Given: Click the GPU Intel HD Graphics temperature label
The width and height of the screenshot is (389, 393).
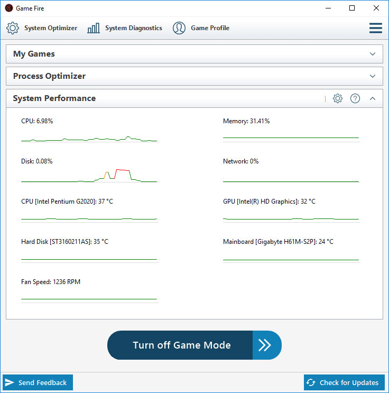Looking at the screenshot, I should [x=269, y=202].
